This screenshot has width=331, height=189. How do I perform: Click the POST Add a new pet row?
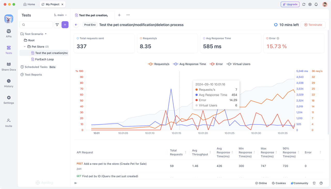(x=199, y=166)
